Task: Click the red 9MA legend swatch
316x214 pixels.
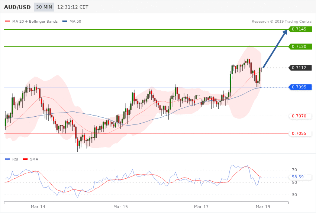Action: click(25, 159)
